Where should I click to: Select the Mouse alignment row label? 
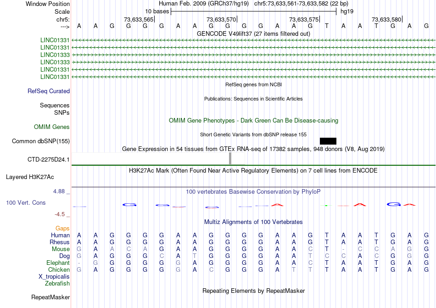(61, 249)
